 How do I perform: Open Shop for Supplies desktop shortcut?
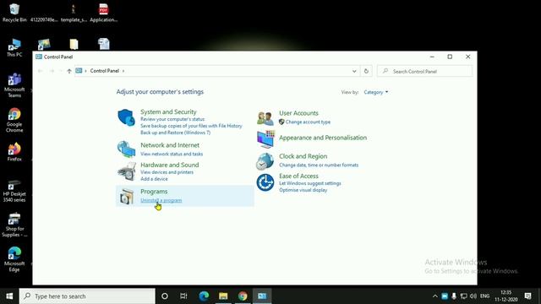[14, 225]
